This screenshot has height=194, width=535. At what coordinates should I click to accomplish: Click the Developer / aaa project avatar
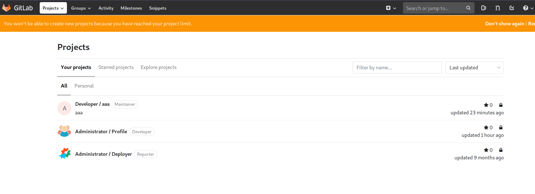coord(64,108)
